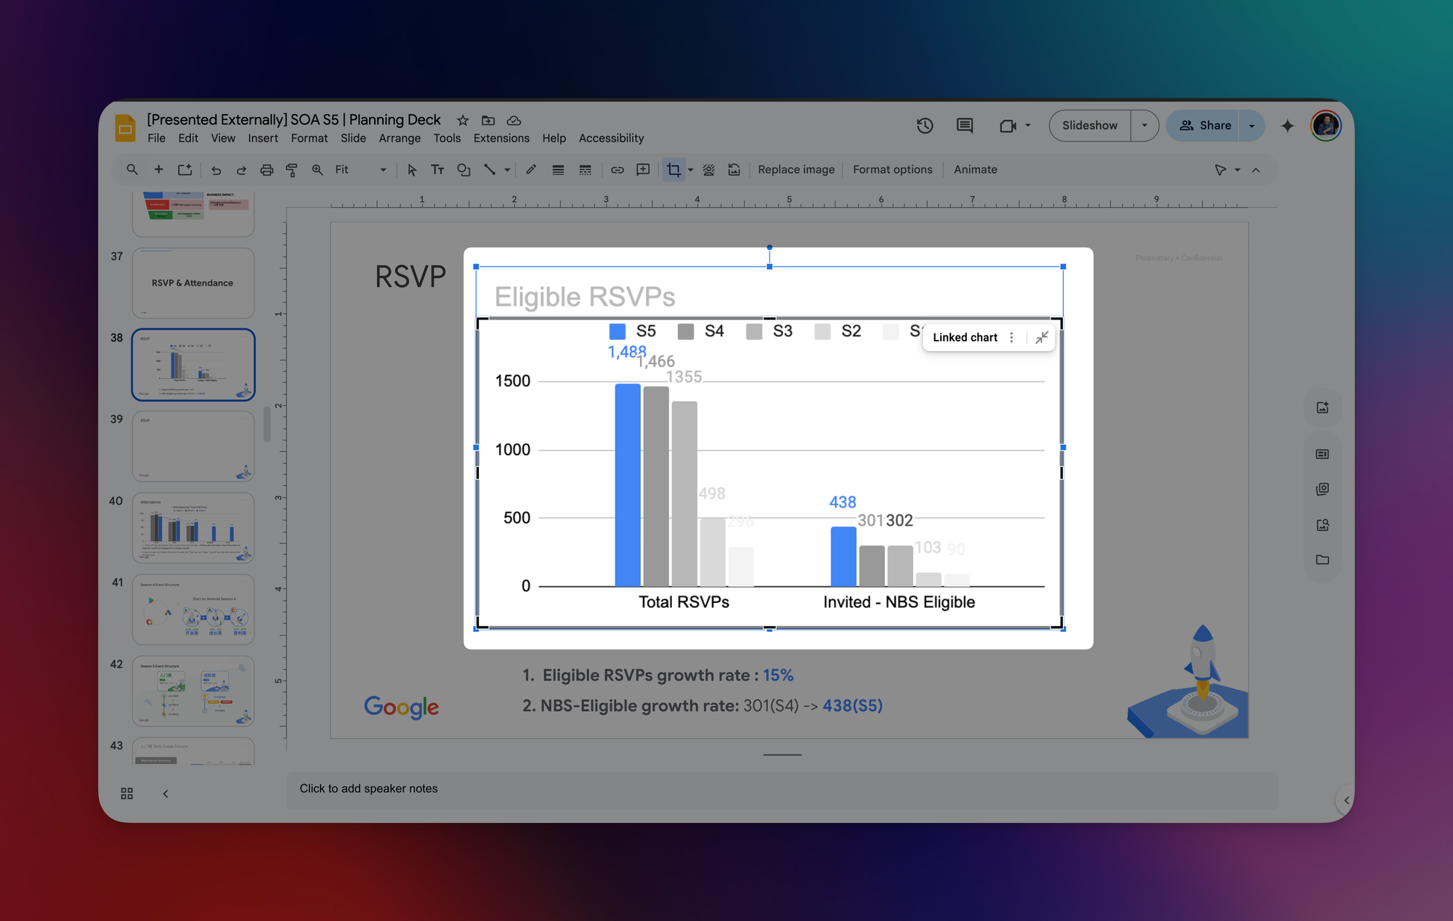This screenshot has width=1453, height=921.
Task: Open version history clock icon
Action: click(924, 126)
